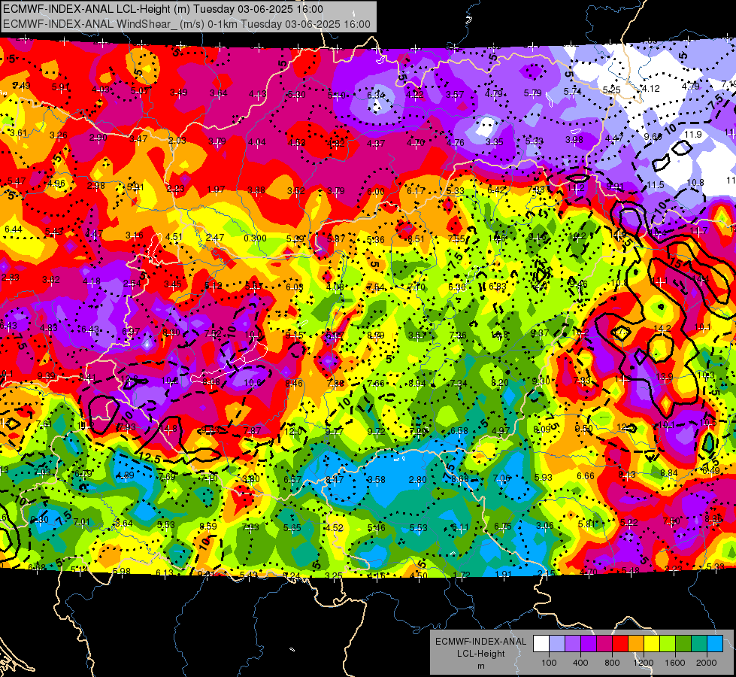Pick the pale lavender legend swatch
The height and width of the screenshot is (677, 736).
tap(556, 644)
